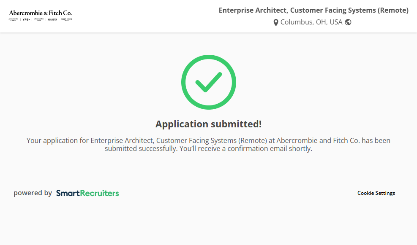Click the Gilly Hicks brand logo
417x245 pixels.
coord(66,19)
